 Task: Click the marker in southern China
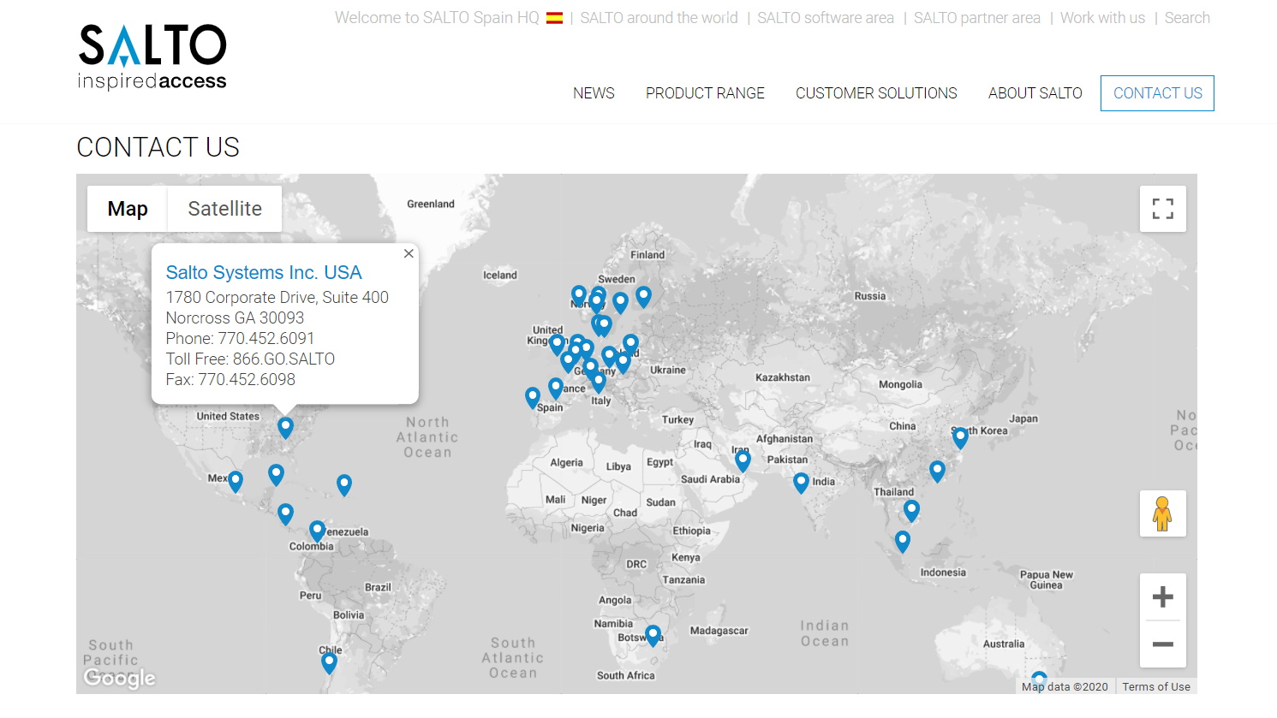(937, 472)
